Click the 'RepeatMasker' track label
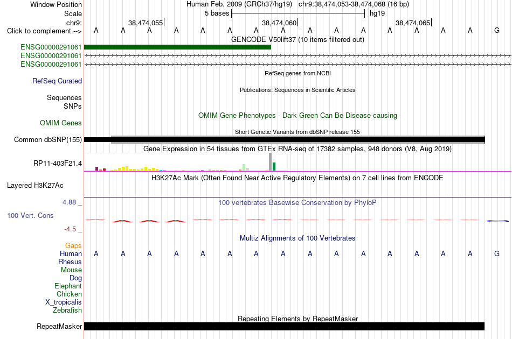Viewport: 512px width, 339px height. pos(59,326)
